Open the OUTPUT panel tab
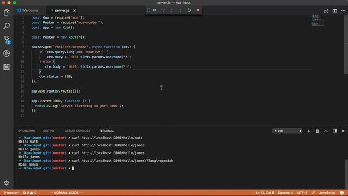This screenshot has height=196, width=348. tap(49, 131)
